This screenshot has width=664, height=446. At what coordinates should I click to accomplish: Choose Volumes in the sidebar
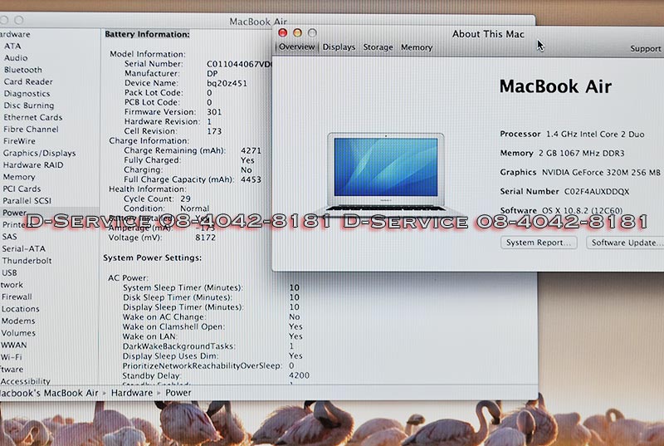point(18,333)
